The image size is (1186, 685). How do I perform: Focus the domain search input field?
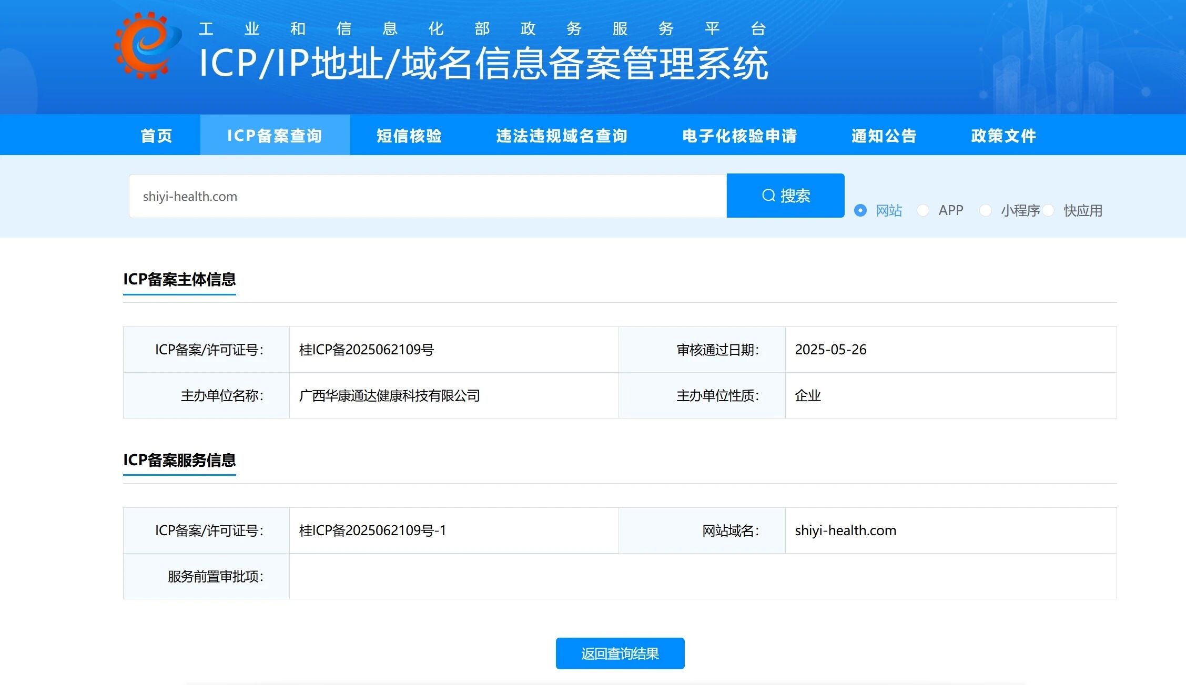427,196
